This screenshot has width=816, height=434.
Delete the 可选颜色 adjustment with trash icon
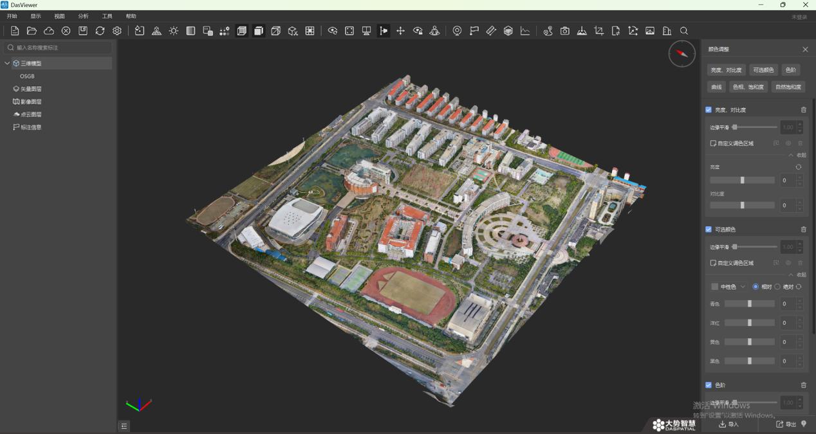pyautogui.click(x=803, y=230)
